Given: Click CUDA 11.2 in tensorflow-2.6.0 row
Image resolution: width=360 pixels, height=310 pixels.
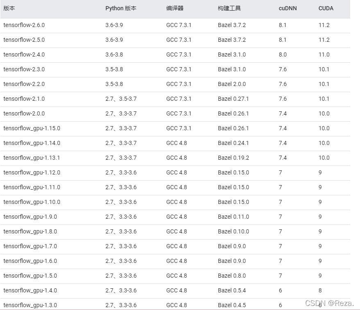Looking at the screenshot, I should [x=324, y=25].
